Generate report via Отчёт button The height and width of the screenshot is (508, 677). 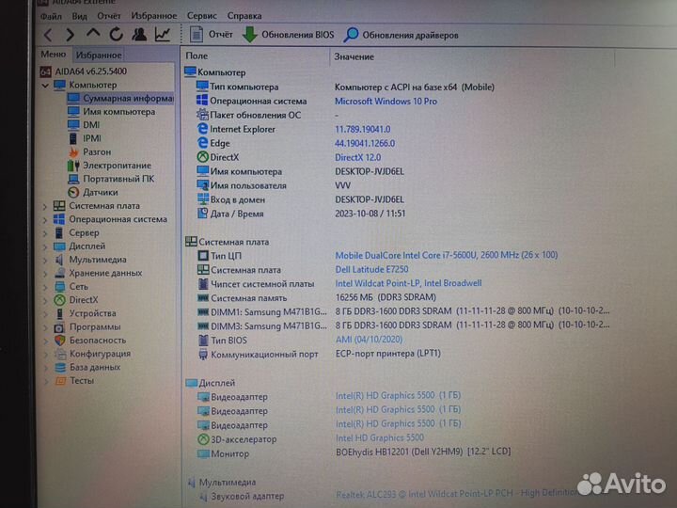212,35
